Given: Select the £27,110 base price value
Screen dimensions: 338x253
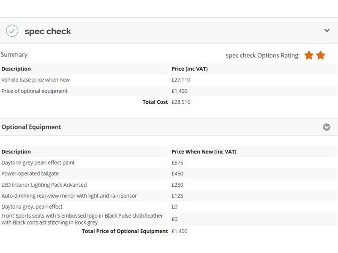Looking at the screenshot, I should coord(180,80).
